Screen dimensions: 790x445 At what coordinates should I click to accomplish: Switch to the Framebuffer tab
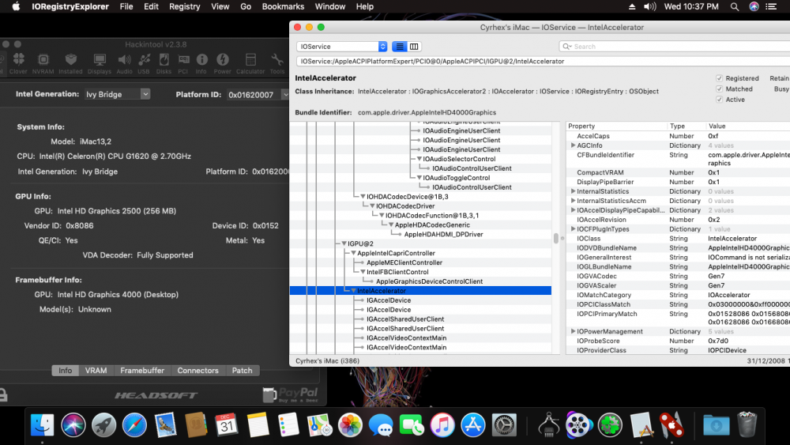click(x=142, y=371)
